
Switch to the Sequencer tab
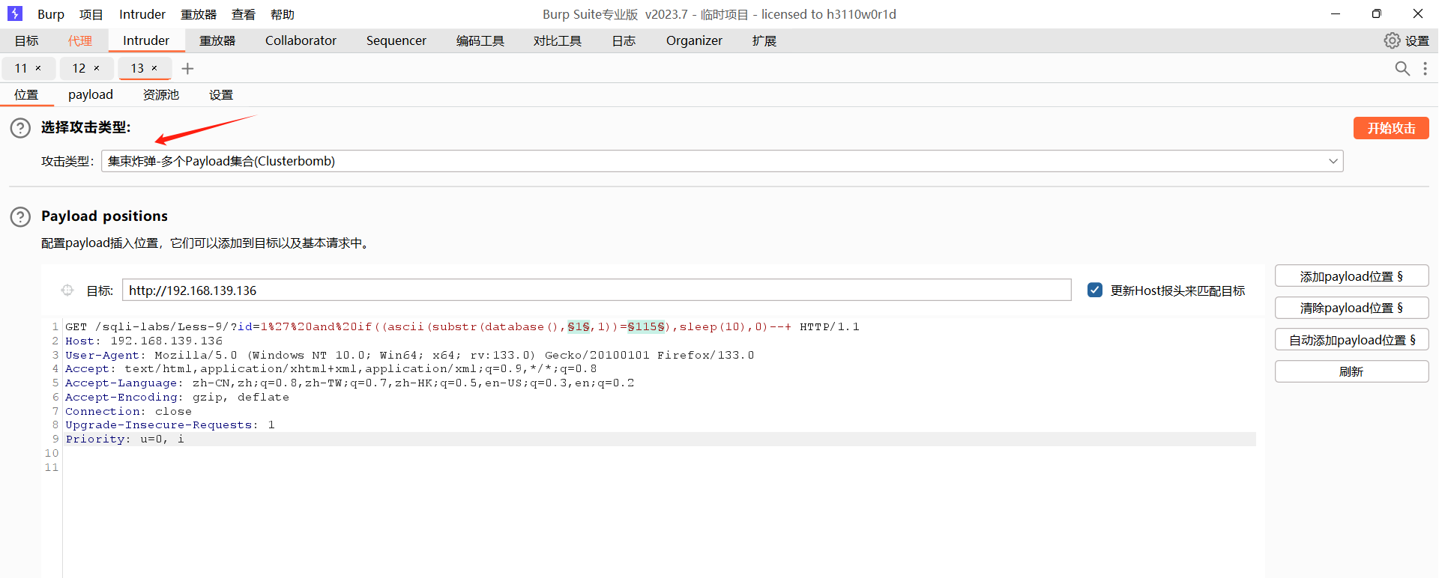coord(396,40)
